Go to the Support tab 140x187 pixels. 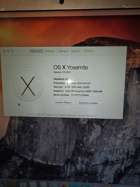76,51
